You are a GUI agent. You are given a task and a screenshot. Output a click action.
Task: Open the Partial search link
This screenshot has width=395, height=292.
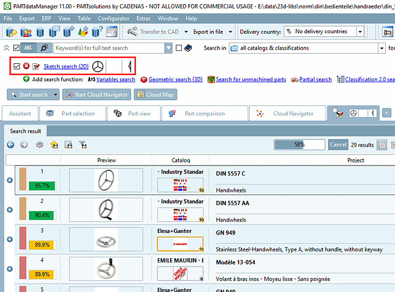coord(315,79)
